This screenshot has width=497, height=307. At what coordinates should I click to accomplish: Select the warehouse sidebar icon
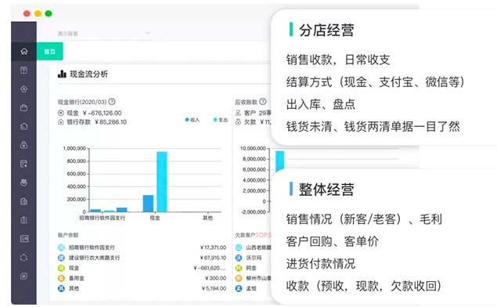(x=24, y=126)
